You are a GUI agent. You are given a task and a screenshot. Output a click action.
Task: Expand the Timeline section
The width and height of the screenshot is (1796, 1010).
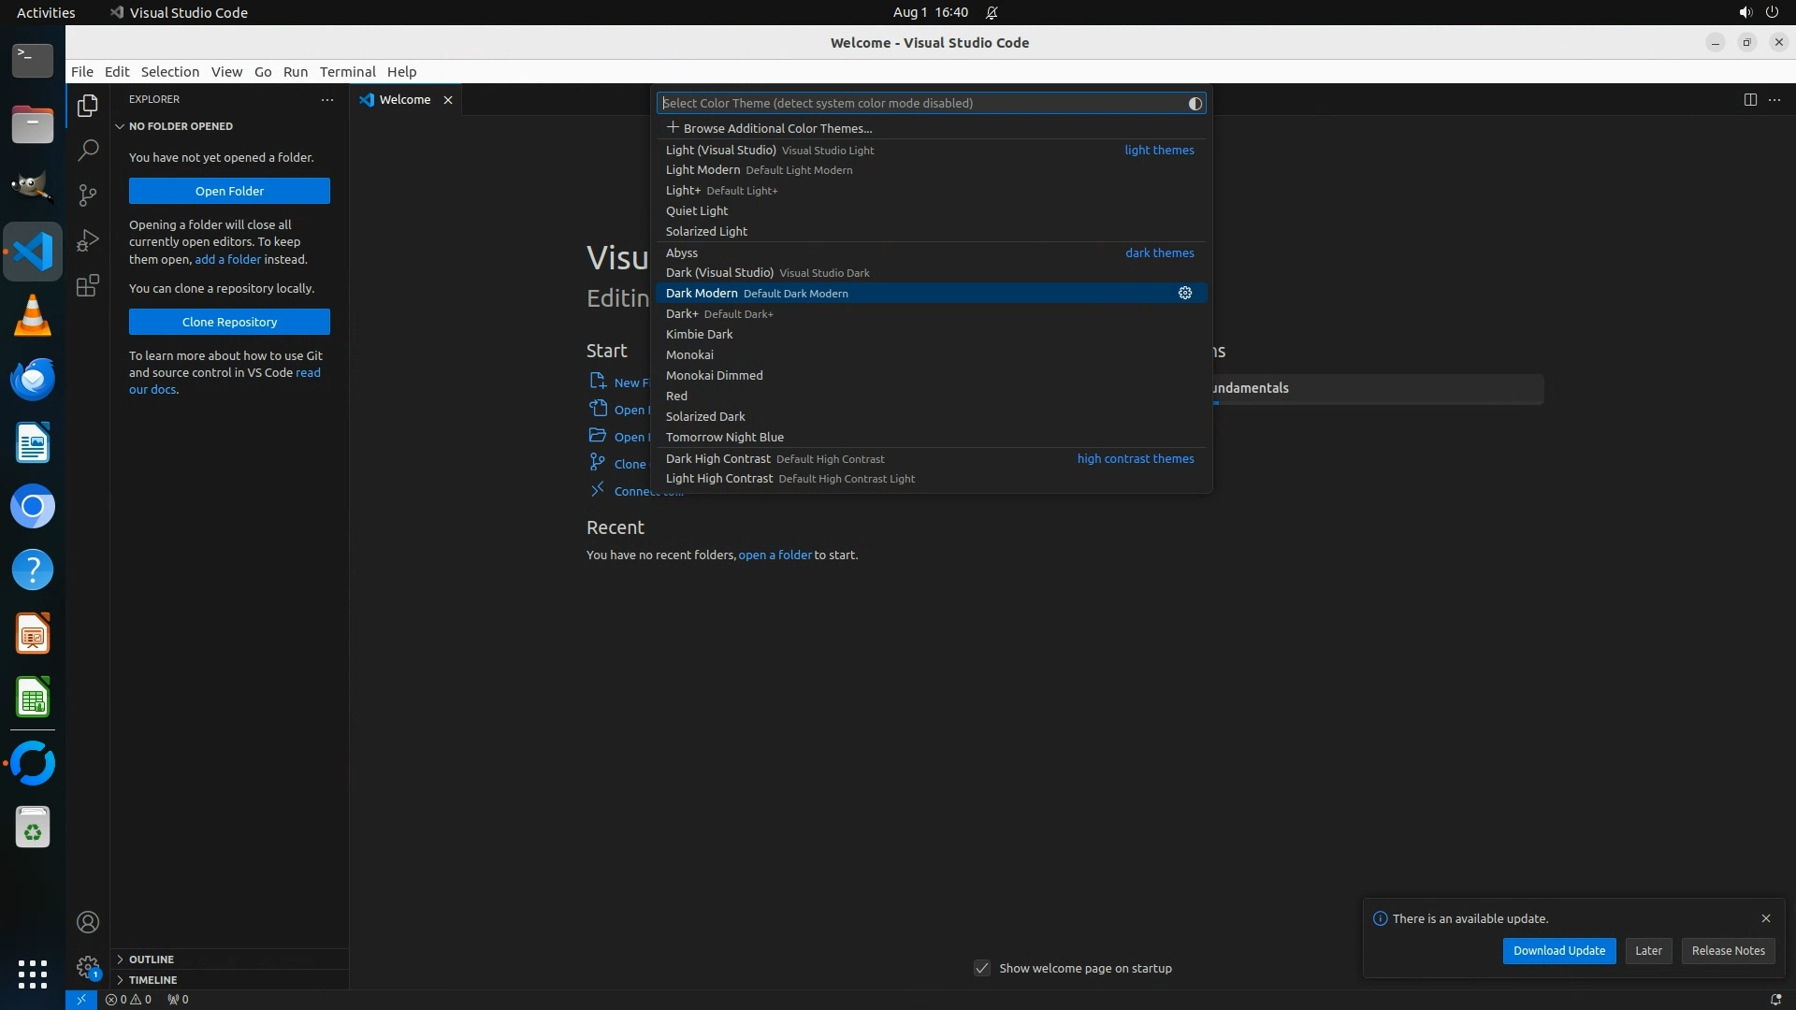[152, 980]
